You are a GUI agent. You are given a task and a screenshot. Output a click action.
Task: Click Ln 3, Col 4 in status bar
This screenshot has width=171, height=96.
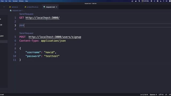[x=144, y=95]
